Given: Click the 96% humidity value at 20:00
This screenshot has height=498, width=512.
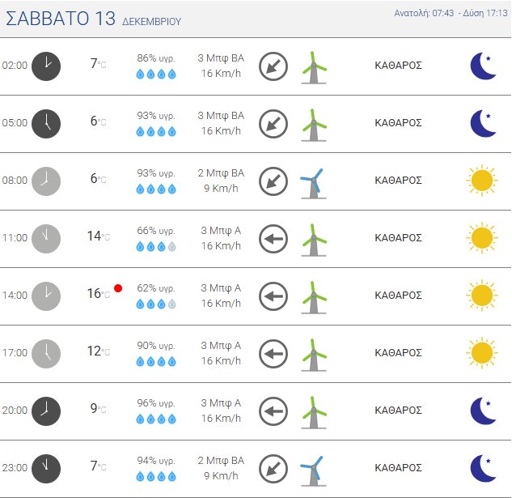Looking at the screenshot, I should (x=156, y=403).
